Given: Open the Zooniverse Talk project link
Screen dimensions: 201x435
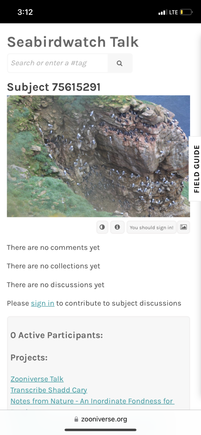Looking at the screenshot, I should (37, 379).
